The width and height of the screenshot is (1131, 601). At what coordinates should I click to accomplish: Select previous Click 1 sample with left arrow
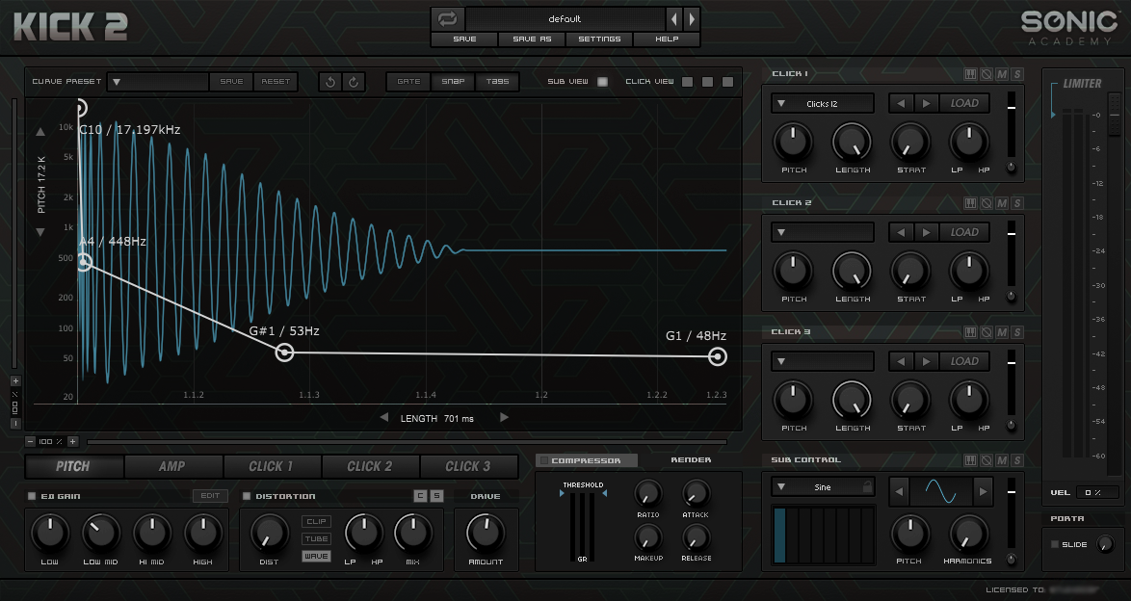pos(901,103)
